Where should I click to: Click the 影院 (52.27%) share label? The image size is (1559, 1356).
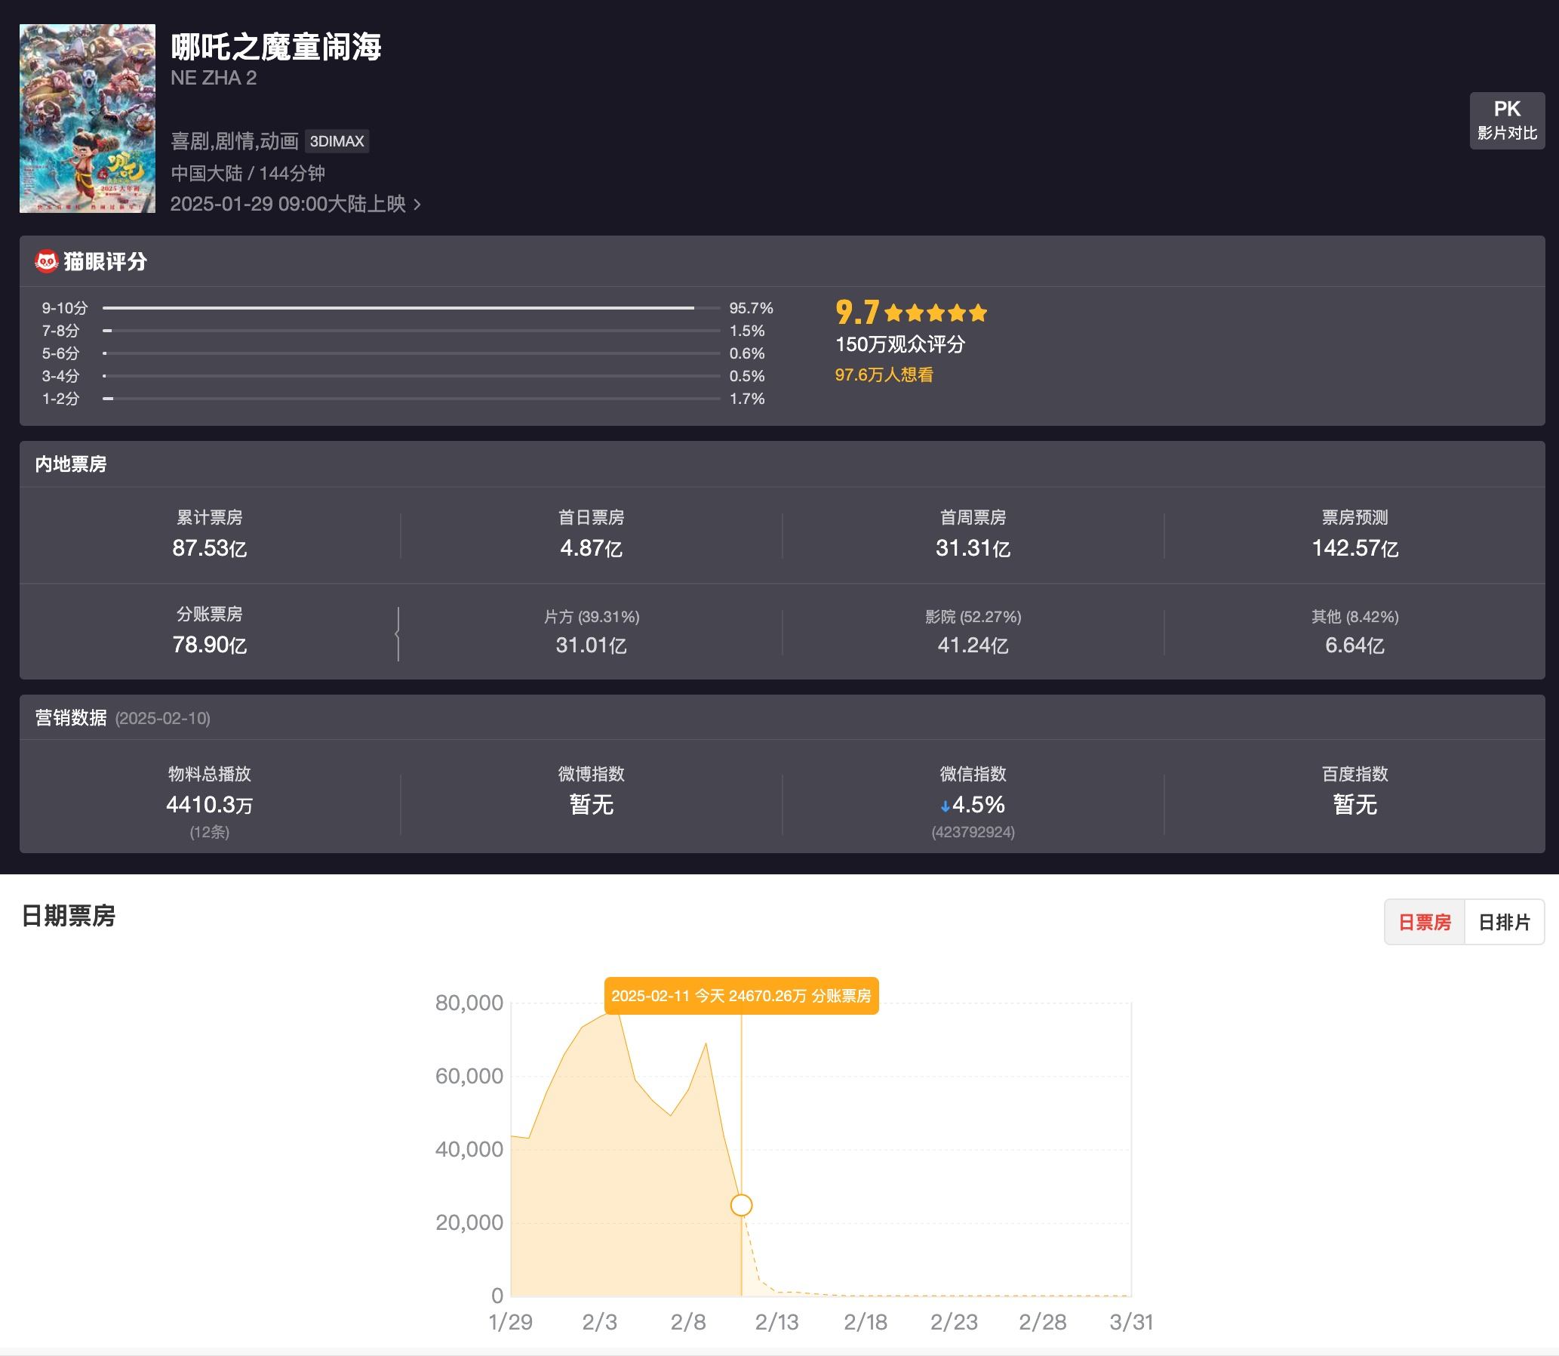[x=973, y=617]
